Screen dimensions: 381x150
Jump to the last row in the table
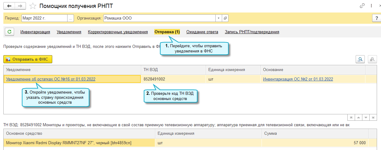click(x=373, y=118)
